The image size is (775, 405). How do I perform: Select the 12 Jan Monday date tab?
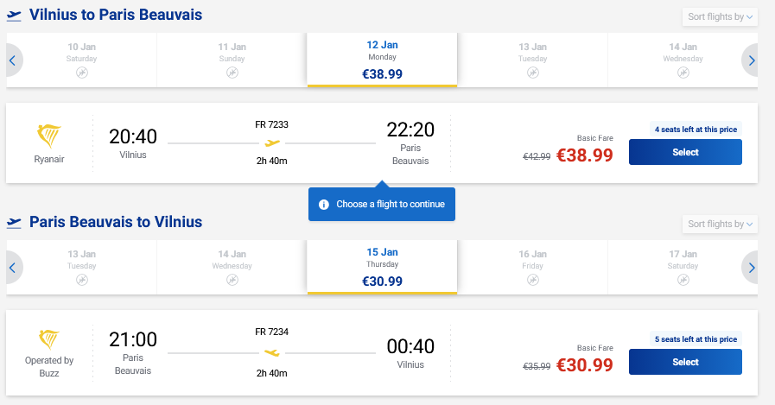click(382, 60)
